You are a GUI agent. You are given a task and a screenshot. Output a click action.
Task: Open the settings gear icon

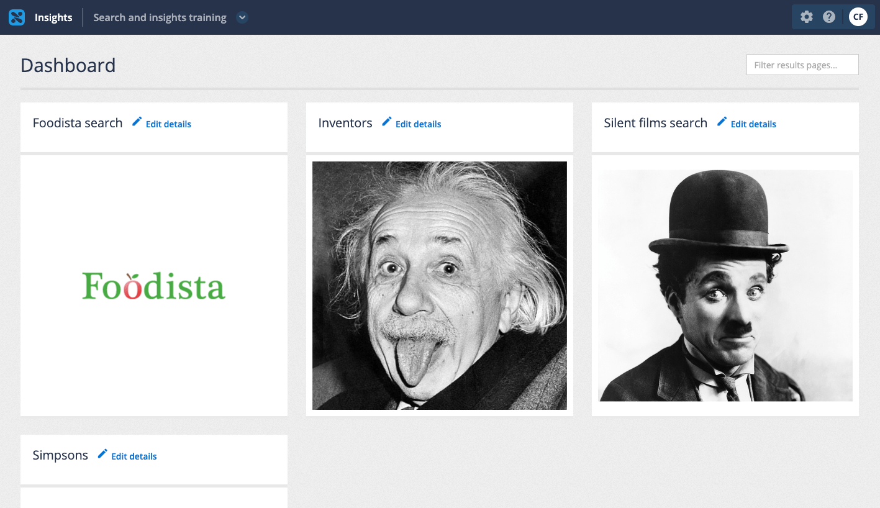tap(806, 17)
